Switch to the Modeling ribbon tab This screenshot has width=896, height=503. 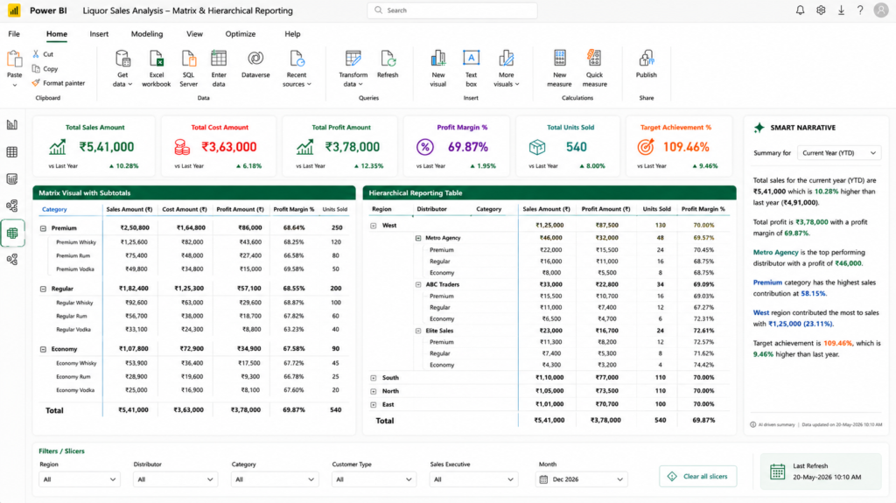[x=147, y=34]
